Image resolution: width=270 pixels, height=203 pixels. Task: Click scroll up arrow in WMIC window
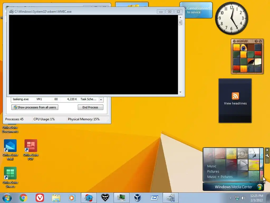[180, 17]
